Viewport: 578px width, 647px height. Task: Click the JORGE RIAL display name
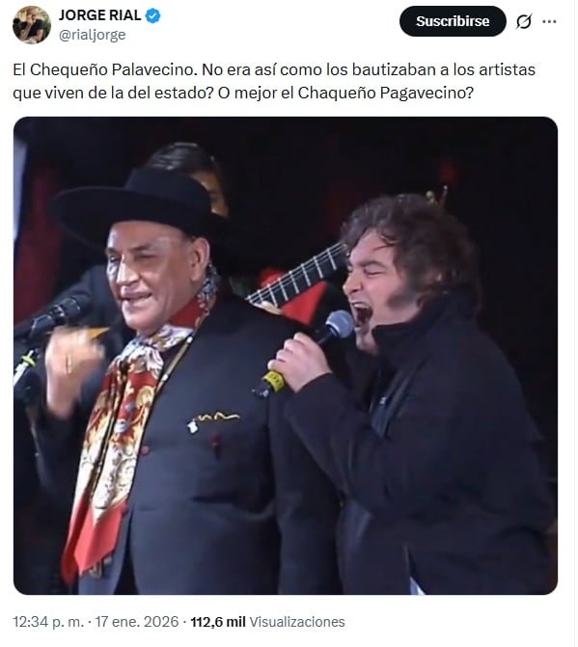[100, 15]
